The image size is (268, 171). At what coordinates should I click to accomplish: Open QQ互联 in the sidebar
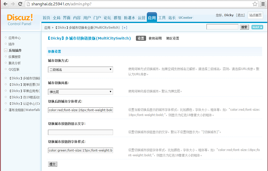(x=14, y=69)
